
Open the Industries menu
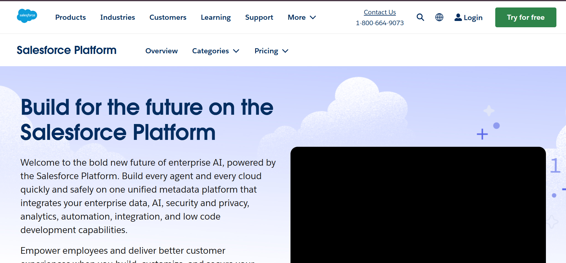(118, 17)
